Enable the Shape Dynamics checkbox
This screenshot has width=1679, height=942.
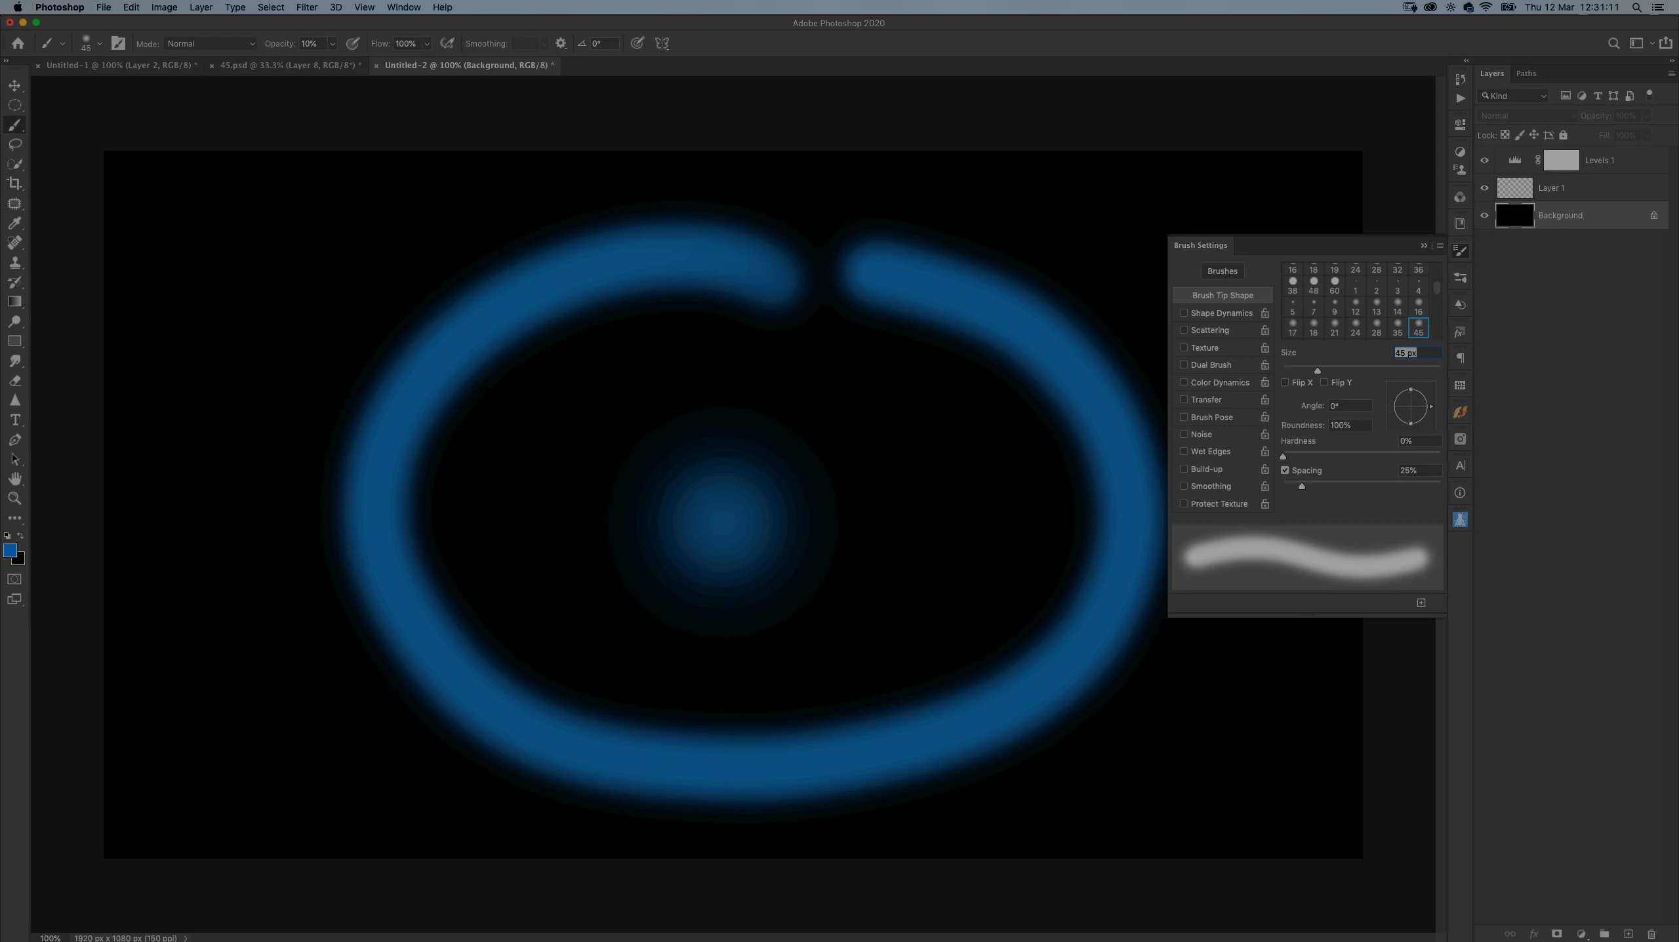[x=1184, y=313]
